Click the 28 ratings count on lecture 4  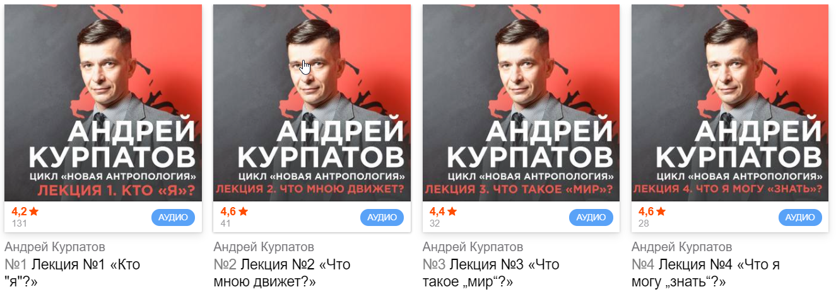(x=644, y=223)
